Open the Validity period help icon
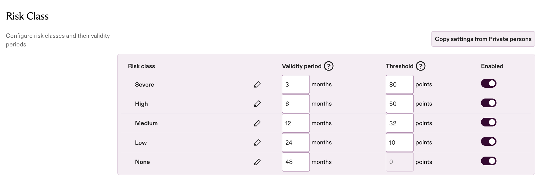543x184 pixels. tap(329, 66)
